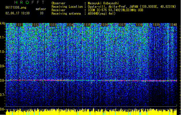Click the 1337 time marker

click(122, 25)
